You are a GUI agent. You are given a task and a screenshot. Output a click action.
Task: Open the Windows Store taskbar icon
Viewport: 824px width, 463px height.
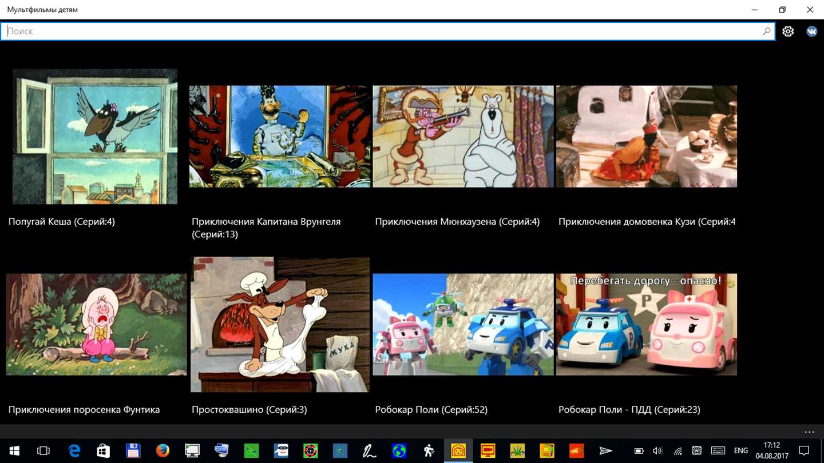104,451
